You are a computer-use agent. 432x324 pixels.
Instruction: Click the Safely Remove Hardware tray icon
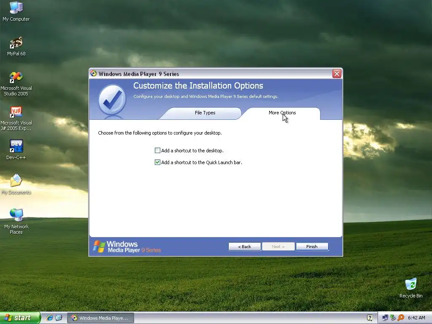click(393, 318)
